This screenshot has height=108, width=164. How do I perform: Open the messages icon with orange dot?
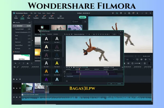tap(133, 13)
